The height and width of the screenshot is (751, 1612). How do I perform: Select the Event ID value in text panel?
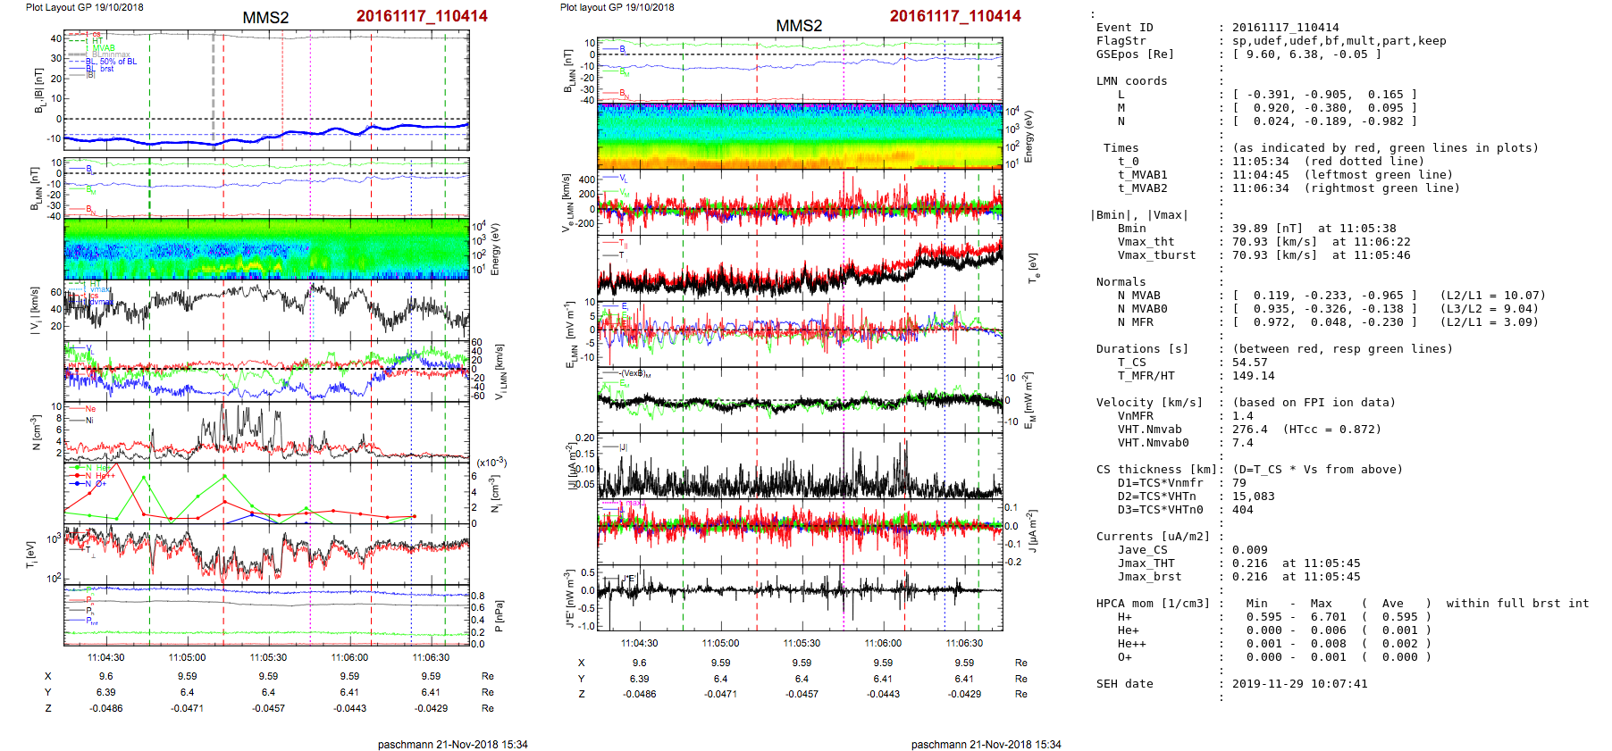click(1285, 28)
